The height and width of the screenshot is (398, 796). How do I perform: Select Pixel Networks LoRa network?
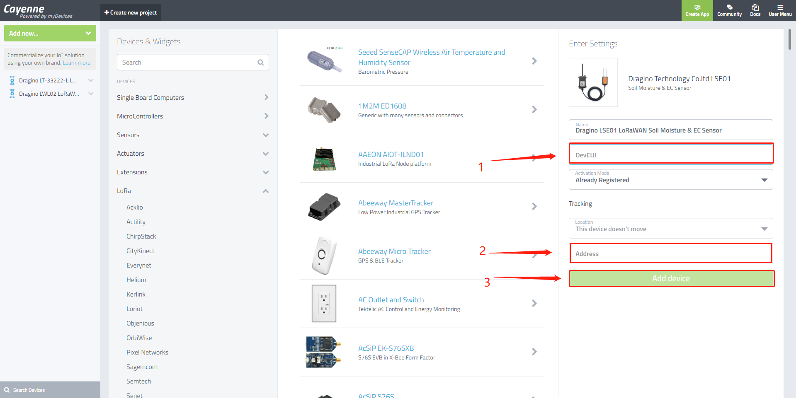148,352
